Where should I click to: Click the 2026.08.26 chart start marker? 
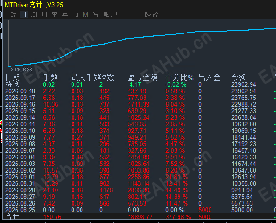[x=21, y=70]
